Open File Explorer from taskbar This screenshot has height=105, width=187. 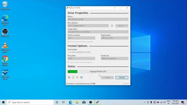tap(77, 102)
